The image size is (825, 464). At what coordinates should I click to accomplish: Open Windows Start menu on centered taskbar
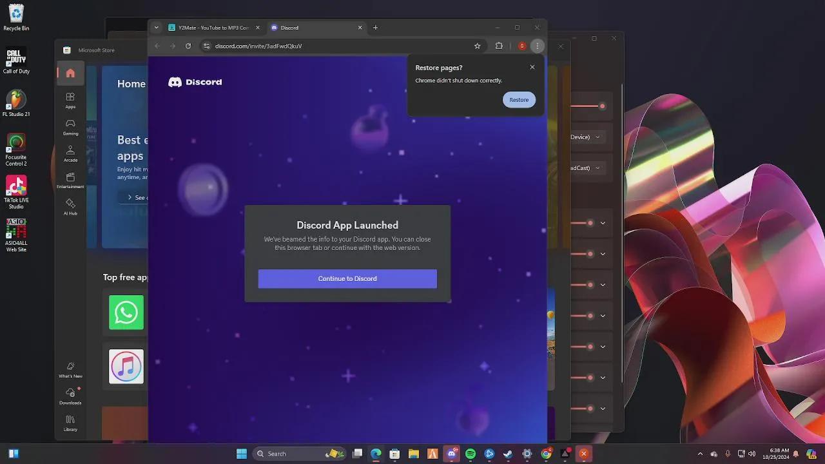coord(242,454)
